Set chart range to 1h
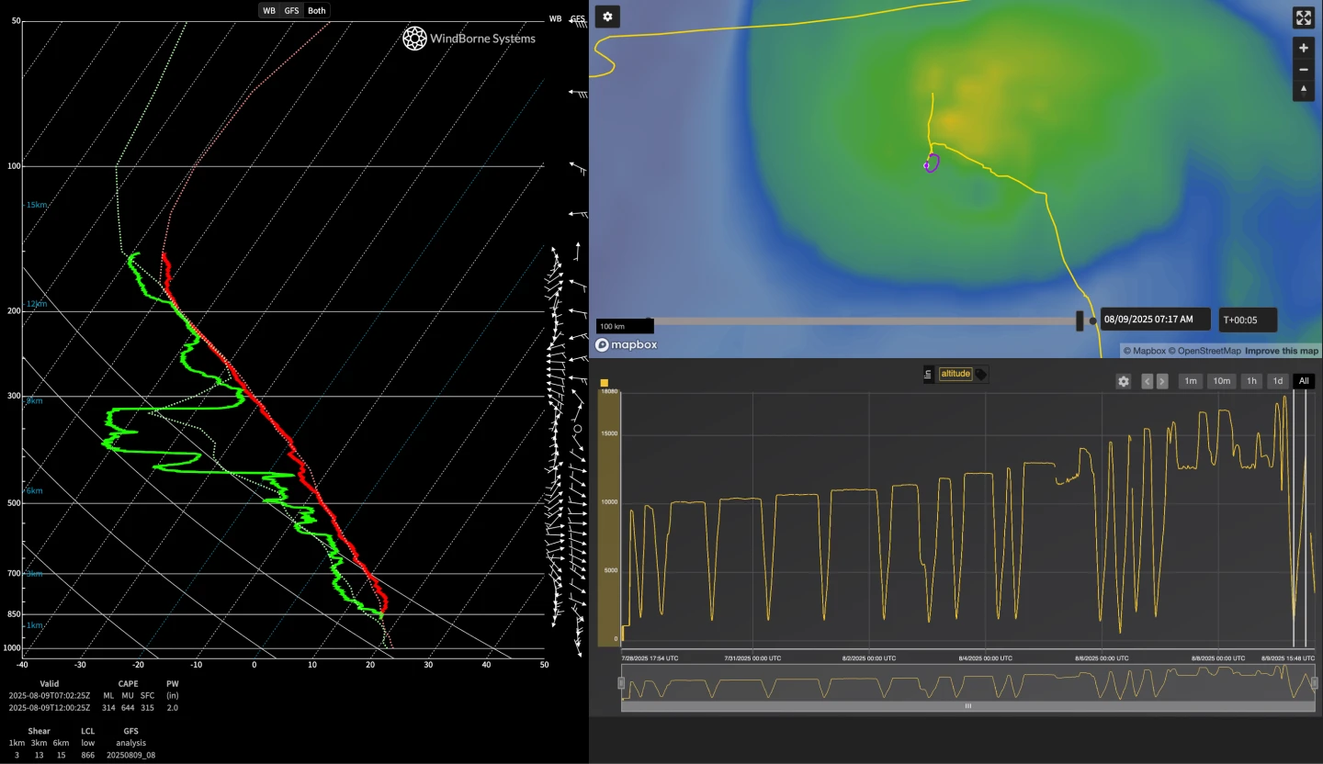 (x=1251, y=381)
